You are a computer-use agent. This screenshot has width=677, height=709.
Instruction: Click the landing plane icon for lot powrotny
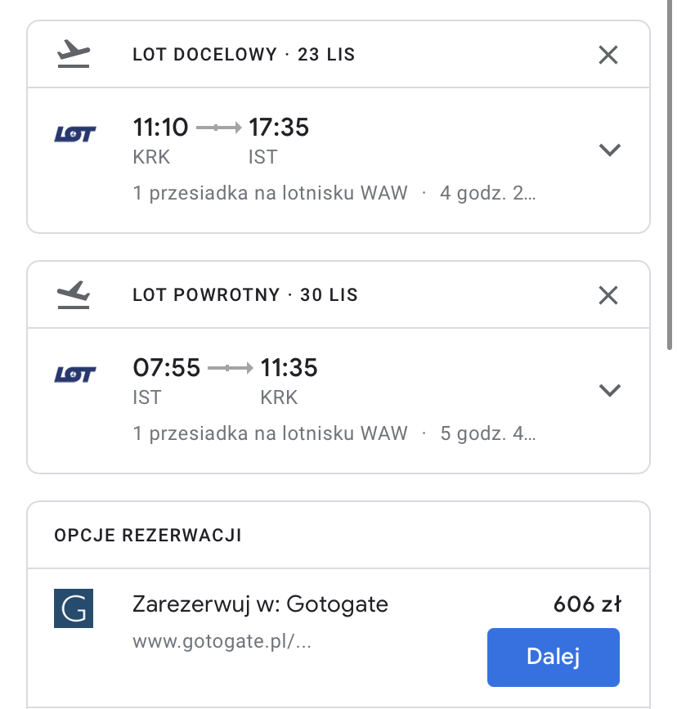74,295
